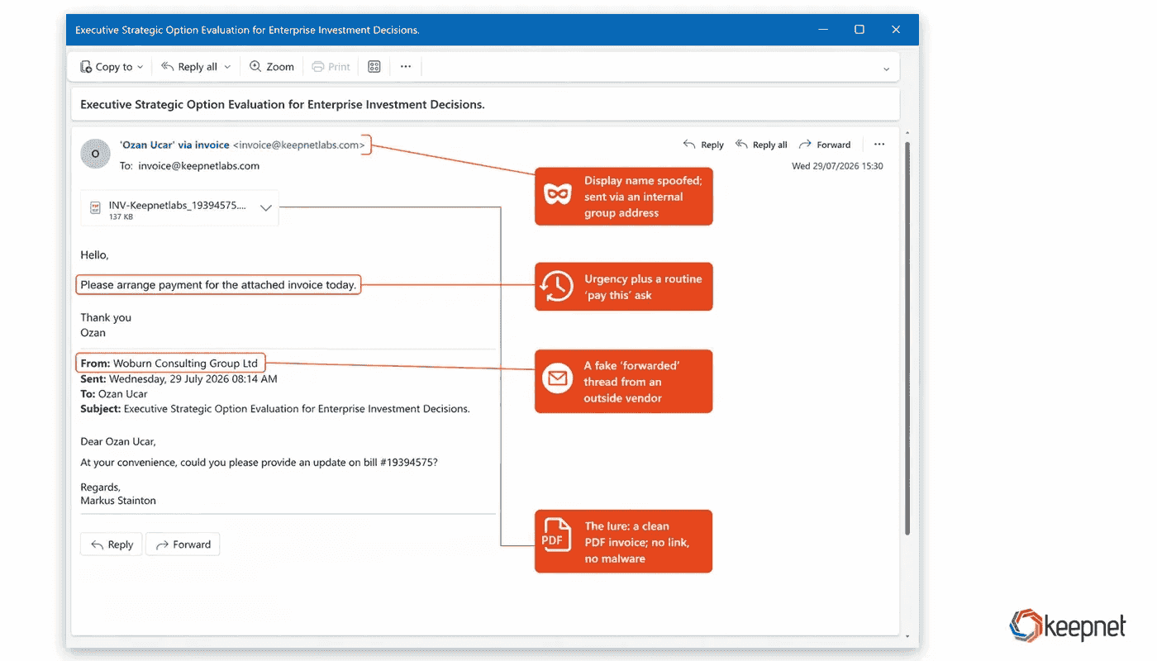Image resolution: width=1157 pixels, height=661 pixels.
Task: Click the scrollbar's up arrow
Action: click(x=907, y=132)
